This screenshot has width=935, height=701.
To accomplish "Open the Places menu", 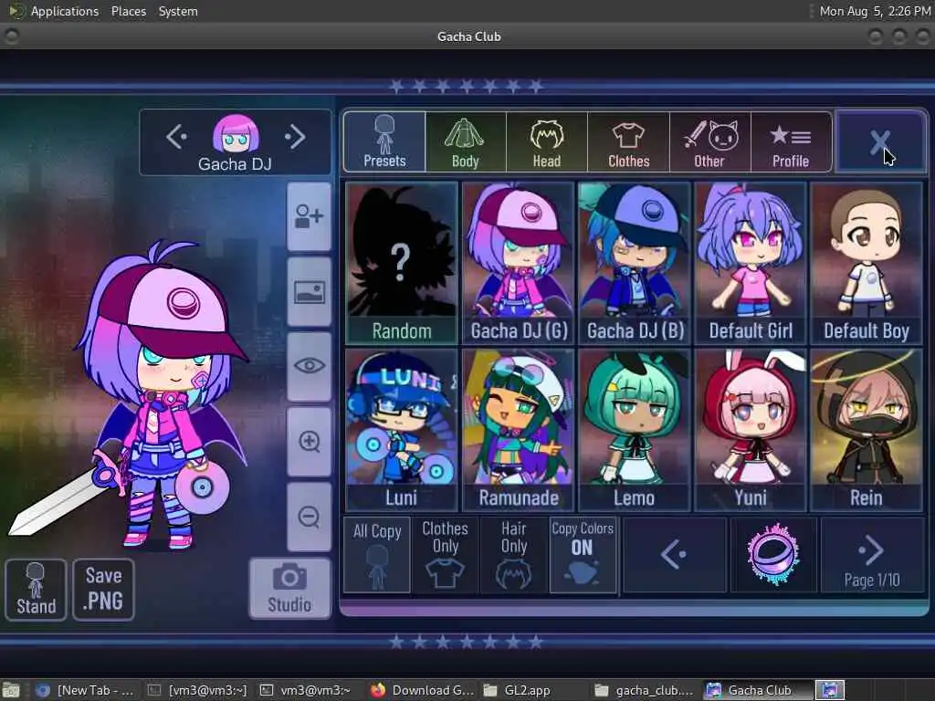I will coord(128,11).
